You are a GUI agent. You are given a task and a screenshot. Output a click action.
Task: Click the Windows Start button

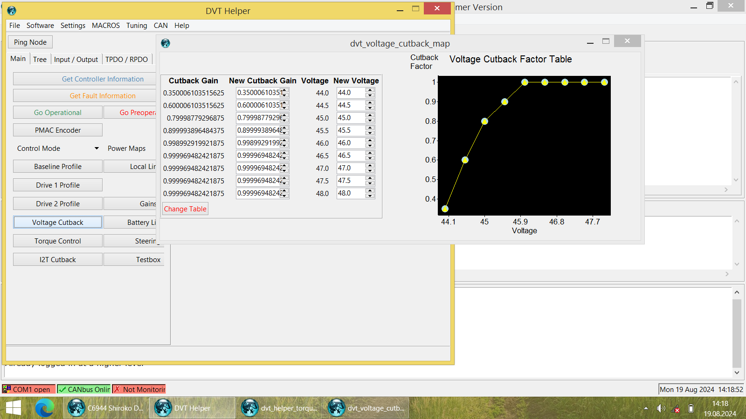pos(14,408)
